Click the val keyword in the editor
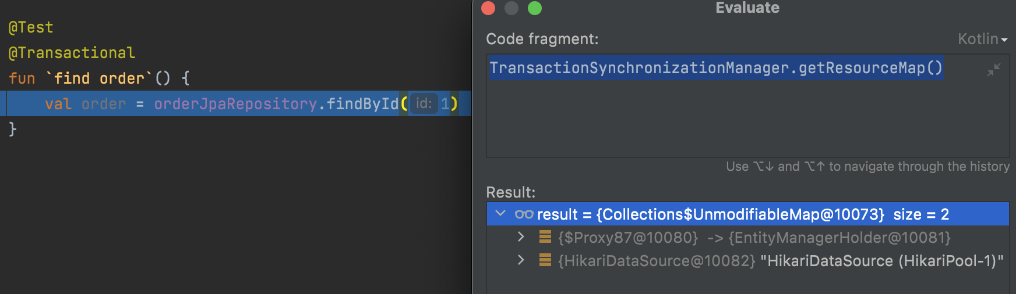 click(58, 104)
